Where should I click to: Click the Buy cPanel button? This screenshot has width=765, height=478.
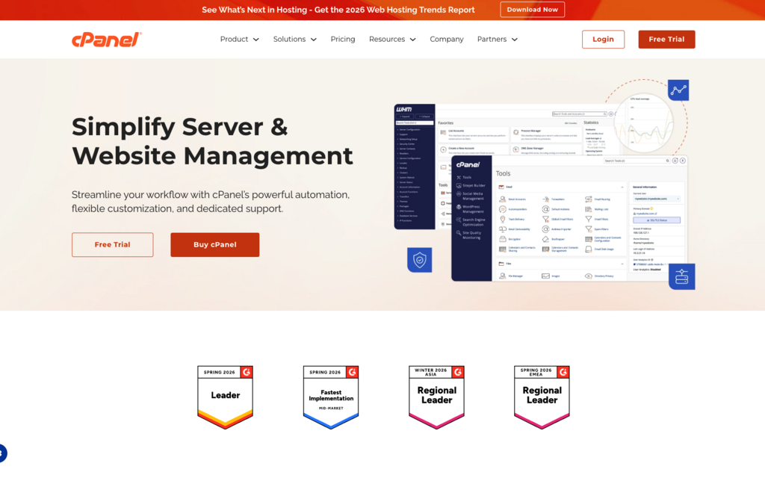(x=214, y=245)
